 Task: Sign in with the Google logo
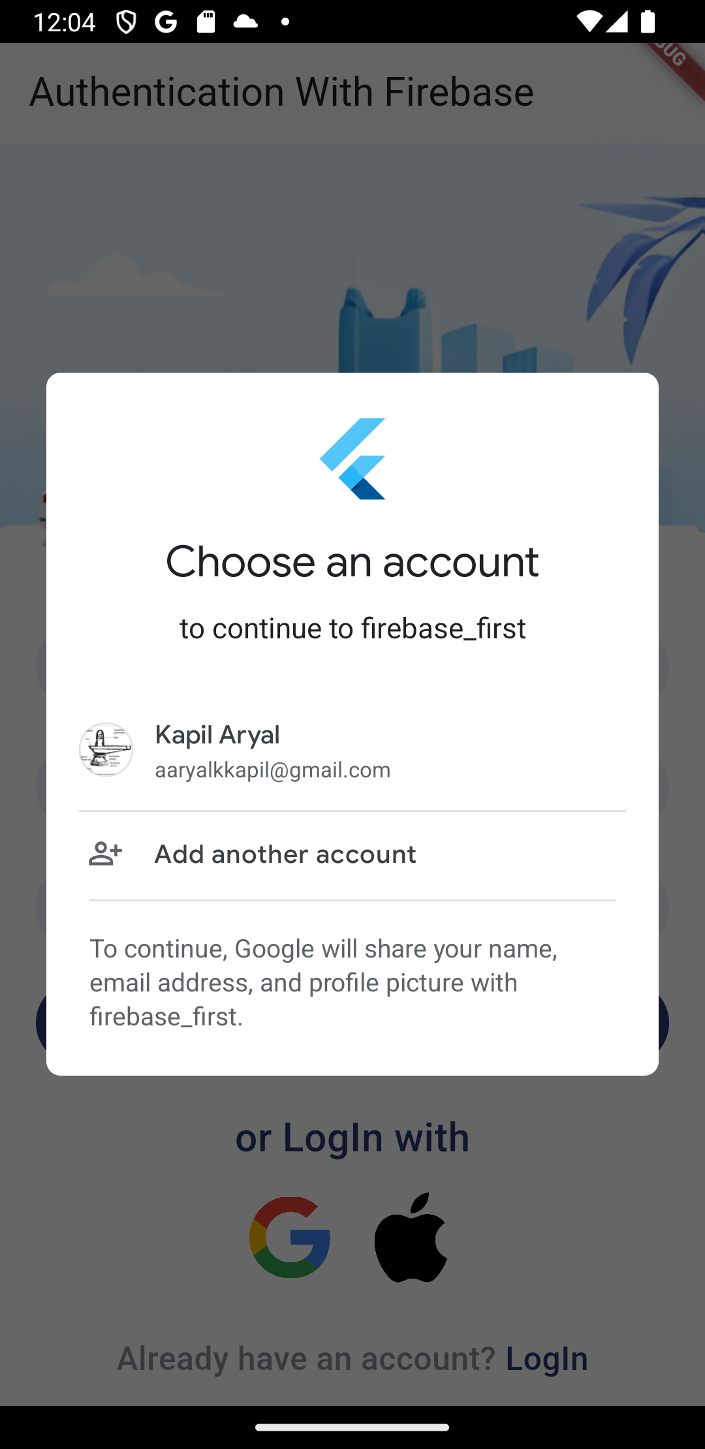(x=290, y=1237)
